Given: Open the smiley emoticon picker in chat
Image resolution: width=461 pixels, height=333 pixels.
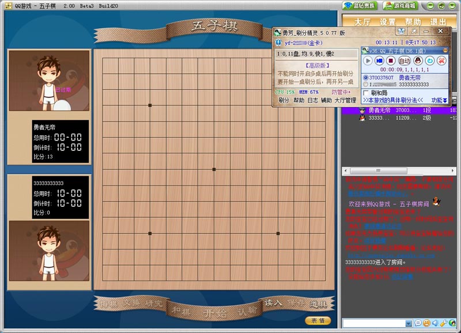Looking at the screenshot, I should pyautogui.click(x=426, y=323).
